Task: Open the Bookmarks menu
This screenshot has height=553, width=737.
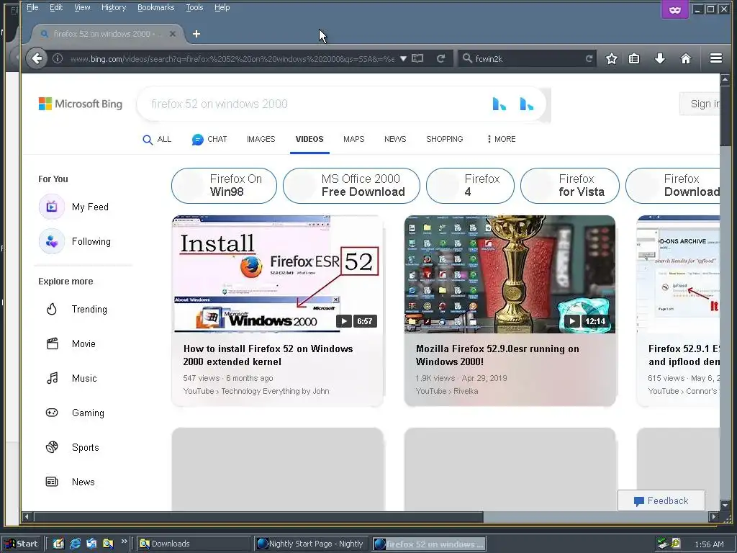Action: pos(155,7)
